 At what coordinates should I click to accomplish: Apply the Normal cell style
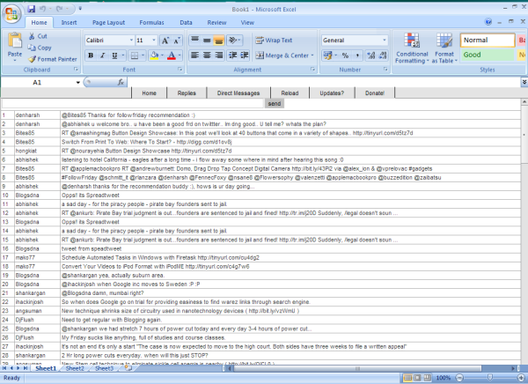coord(488,41)
